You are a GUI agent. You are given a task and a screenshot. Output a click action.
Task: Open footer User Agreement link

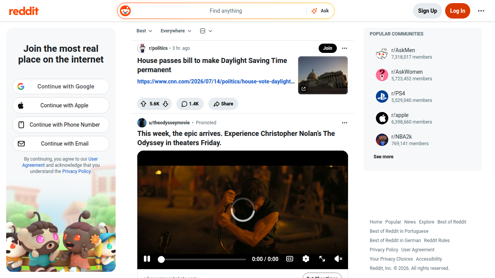[418, 250]
